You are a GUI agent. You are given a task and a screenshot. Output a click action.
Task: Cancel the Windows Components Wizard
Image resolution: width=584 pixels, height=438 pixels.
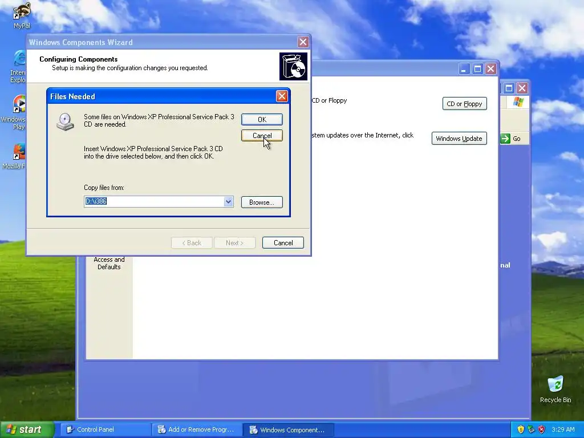coord(283,243)
